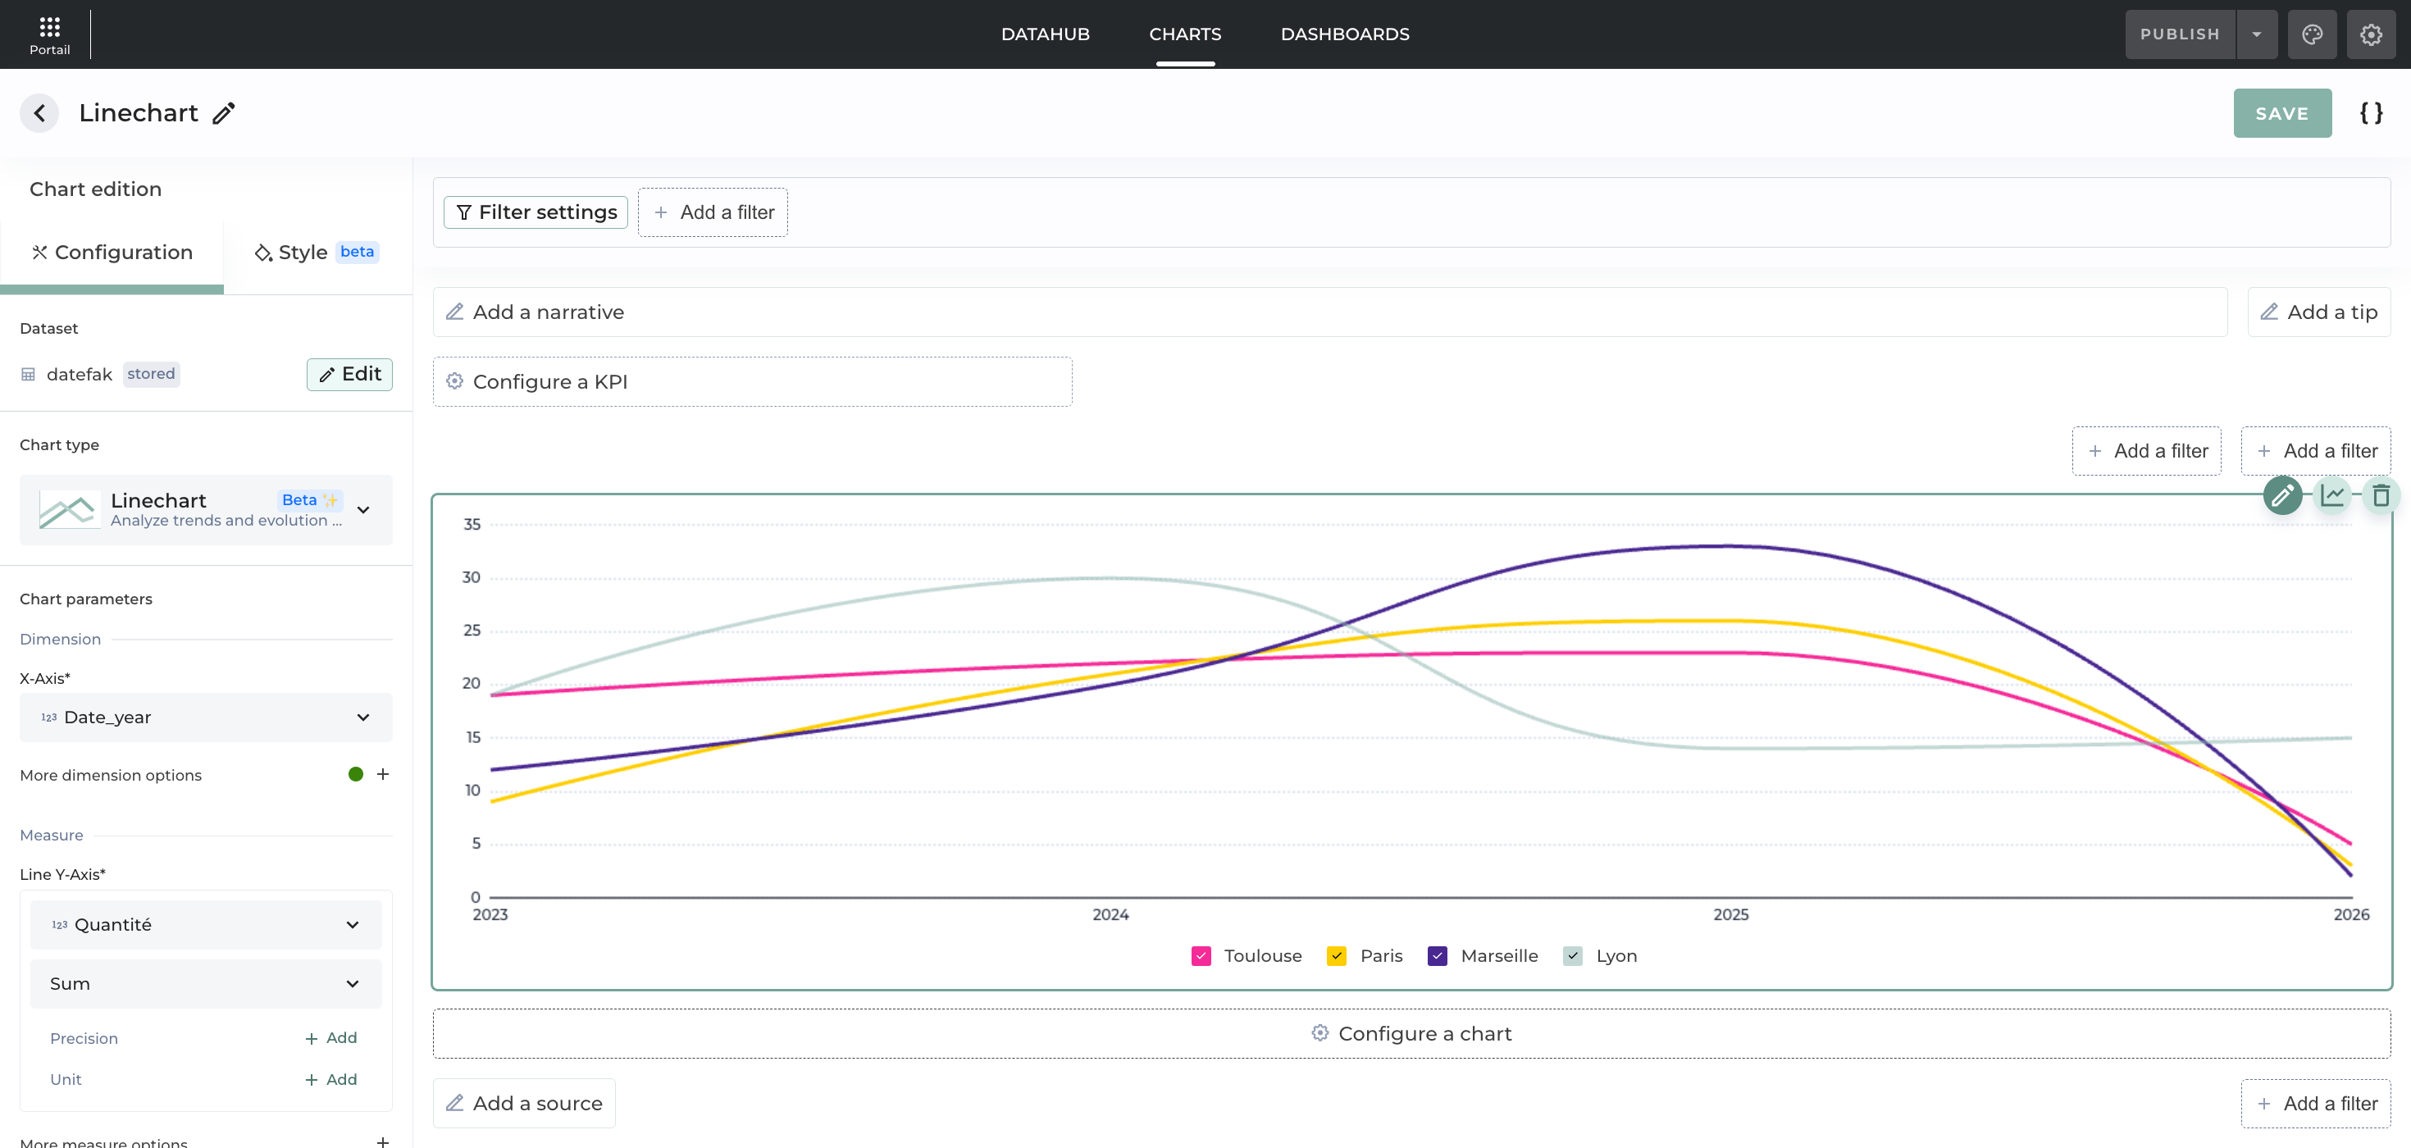The image size is (2411, 1148).
Task: Click the Linechart thumbnail preview icon
Action: (69, 510)
